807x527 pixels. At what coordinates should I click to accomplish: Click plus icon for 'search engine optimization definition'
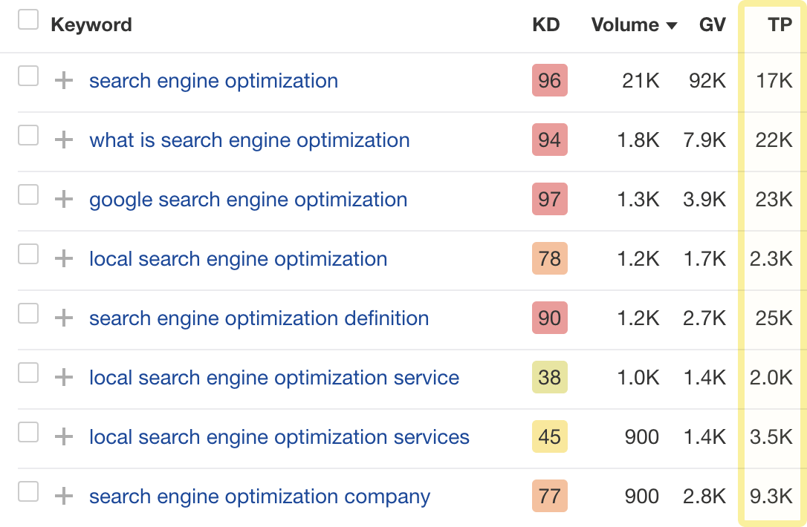(65, 318)
